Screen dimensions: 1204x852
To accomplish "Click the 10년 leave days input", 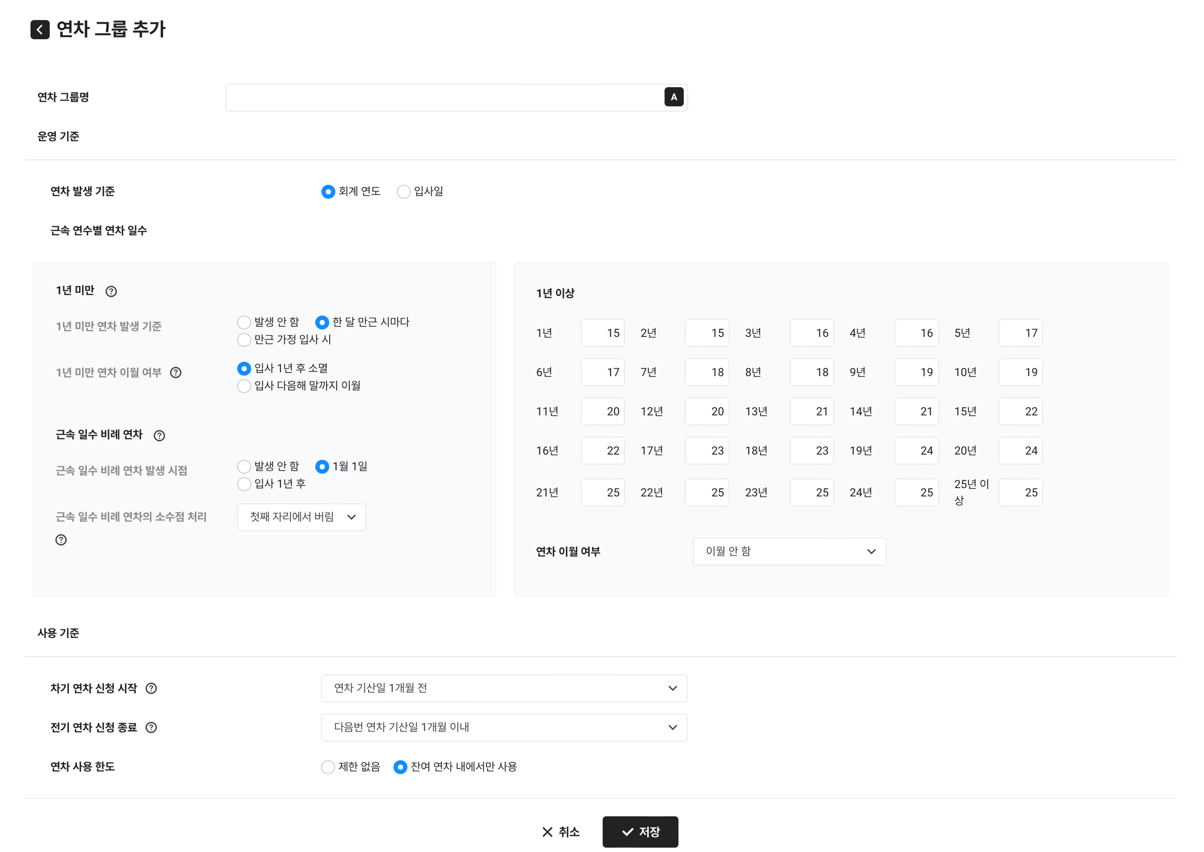I will tap(1020, 373).
